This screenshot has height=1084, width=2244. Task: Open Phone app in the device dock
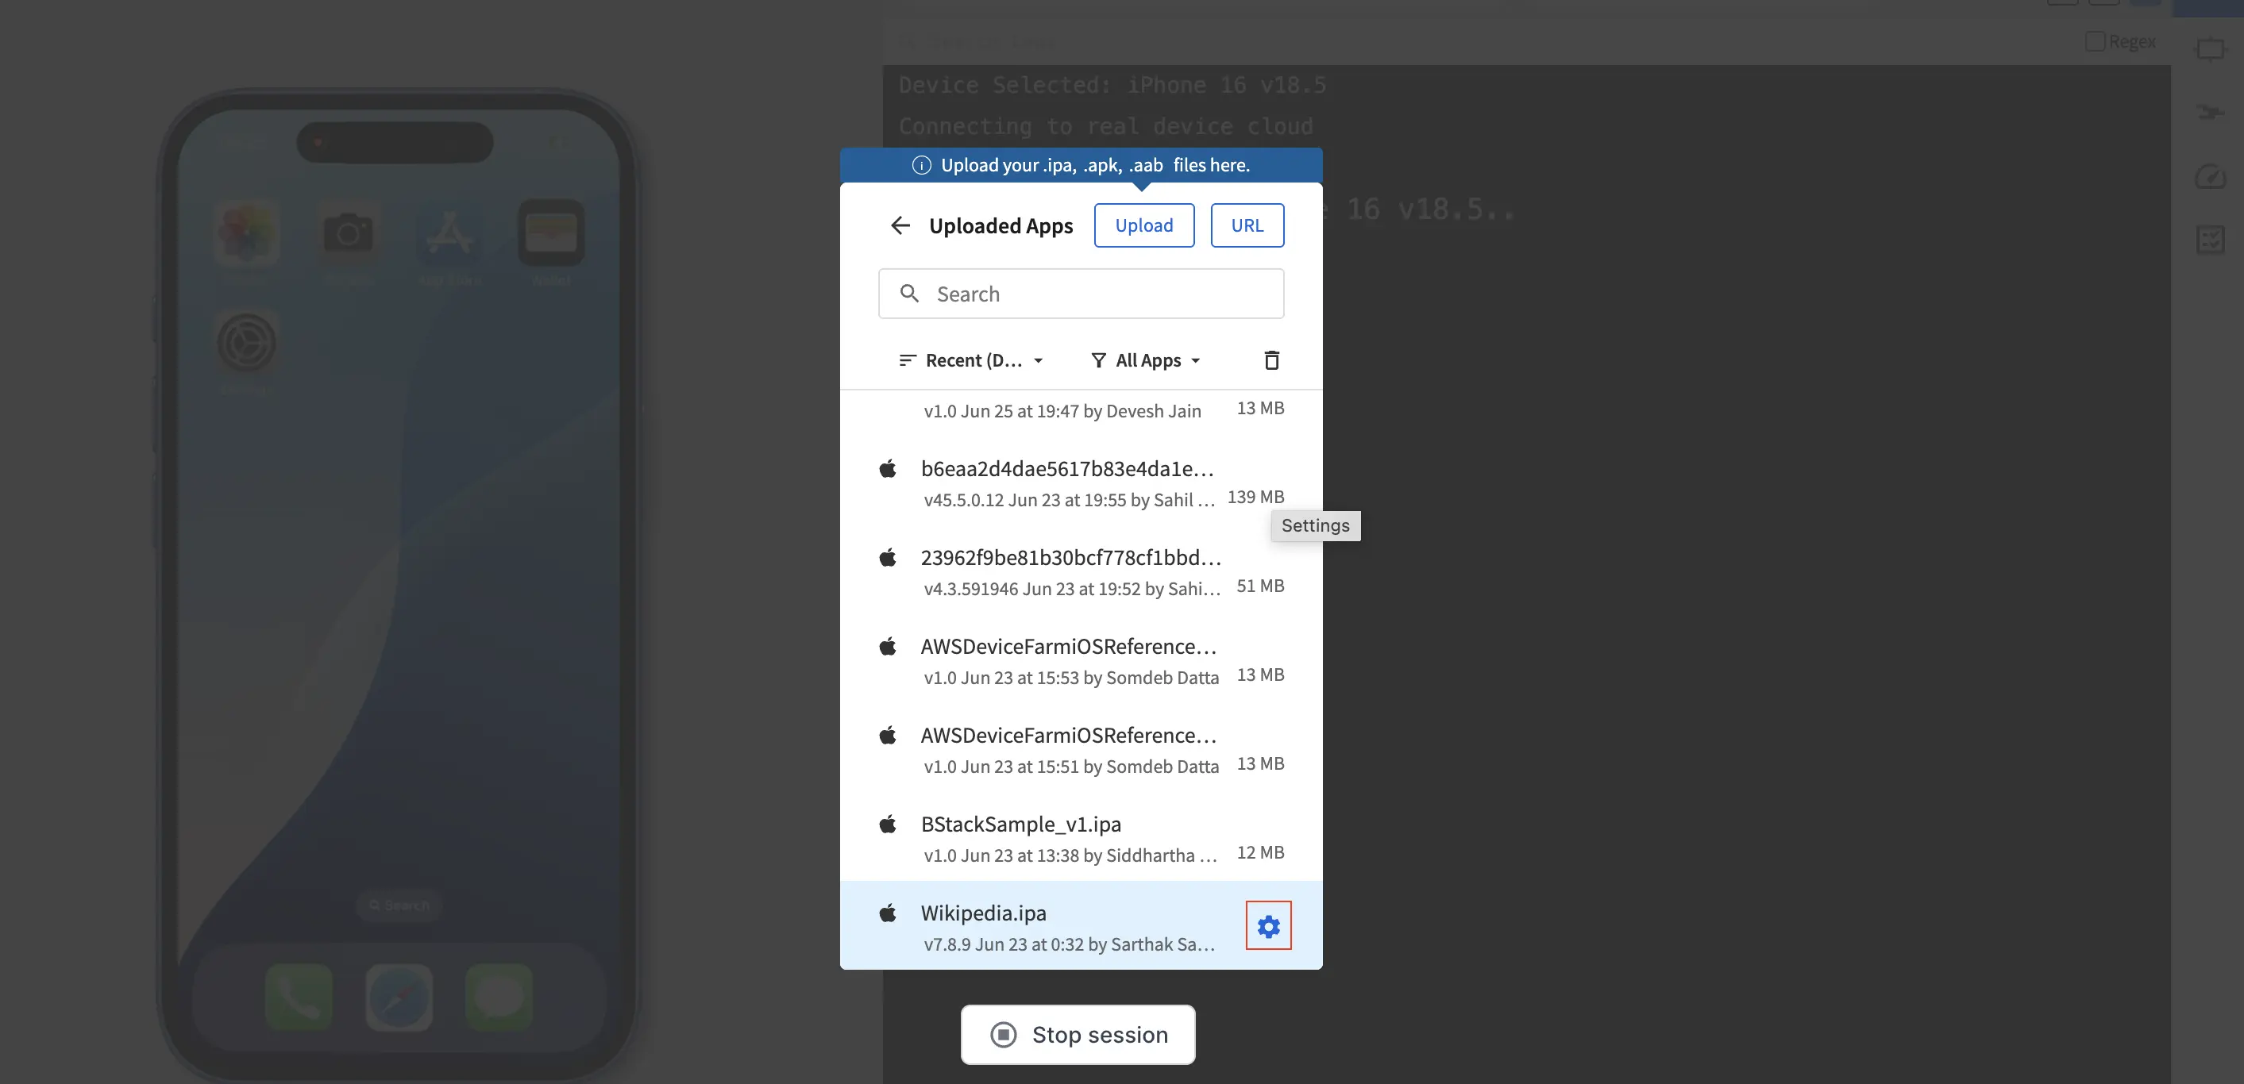point(299,997)
